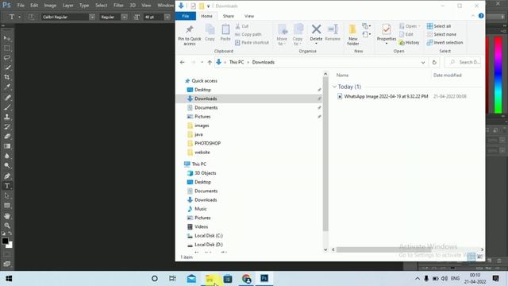The image size is (508, 286).
Task: Open Chrome from the taskbar
Action: pos(246,279)
